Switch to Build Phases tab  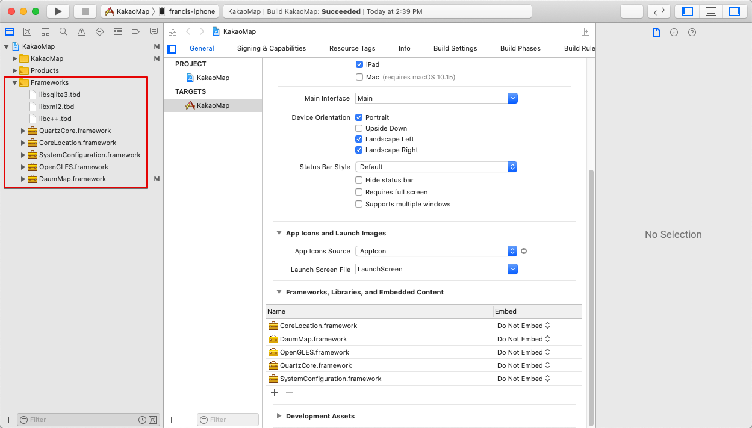point(520,48)
